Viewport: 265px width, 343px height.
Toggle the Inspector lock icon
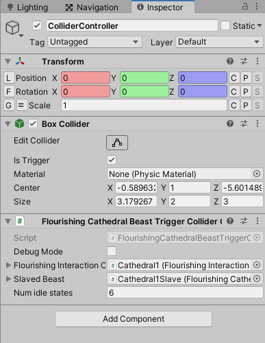coord(245,6)
